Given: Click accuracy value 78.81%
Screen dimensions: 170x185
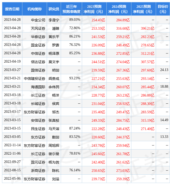Looking at the screenshot, I should (x=75, y=154).
